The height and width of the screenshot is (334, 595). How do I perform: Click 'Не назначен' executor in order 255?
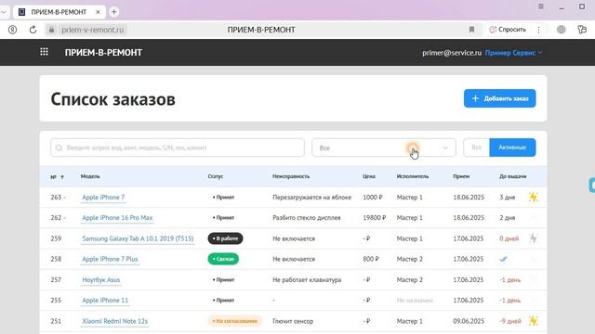(415, 301)
